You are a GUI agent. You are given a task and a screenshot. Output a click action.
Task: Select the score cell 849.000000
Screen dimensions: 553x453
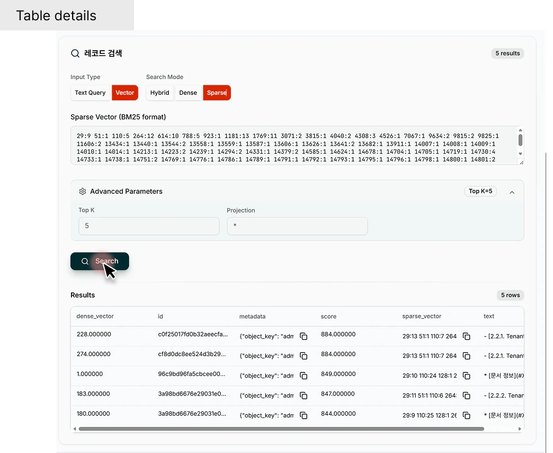pos(338,374)
